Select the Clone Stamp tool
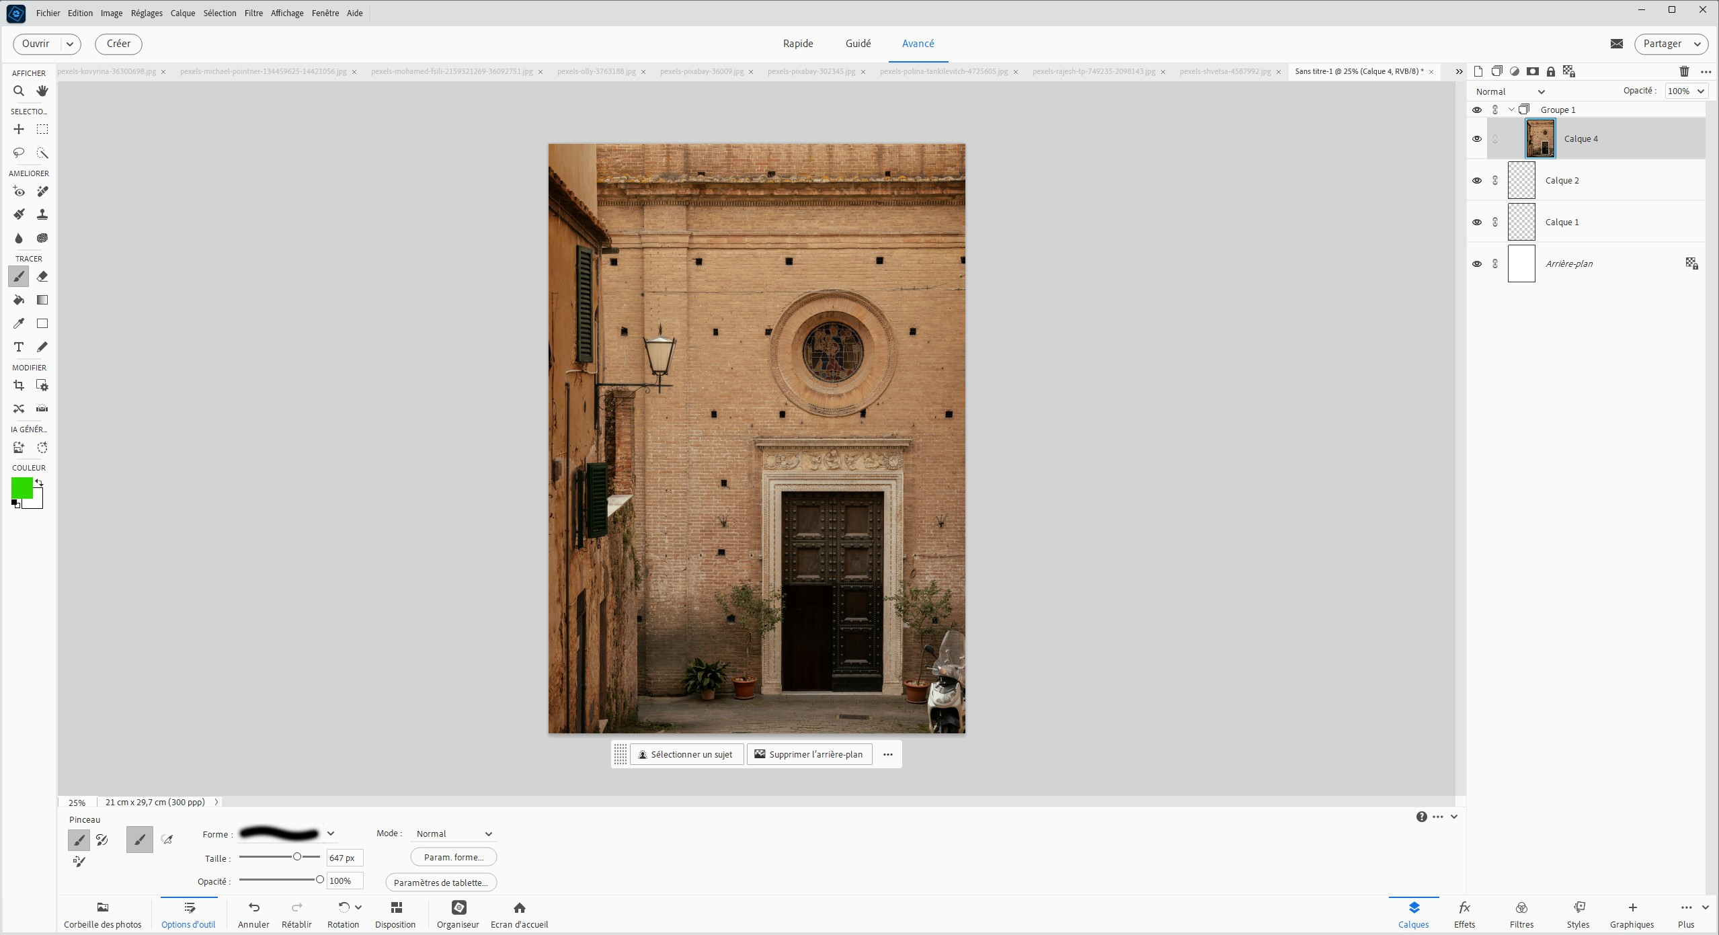Viewport: 1719px width, 935px height. tap(42, 214)
